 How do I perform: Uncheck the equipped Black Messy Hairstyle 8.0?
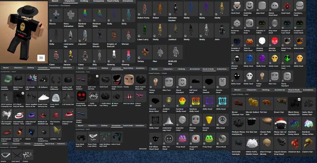coord(299,99)
